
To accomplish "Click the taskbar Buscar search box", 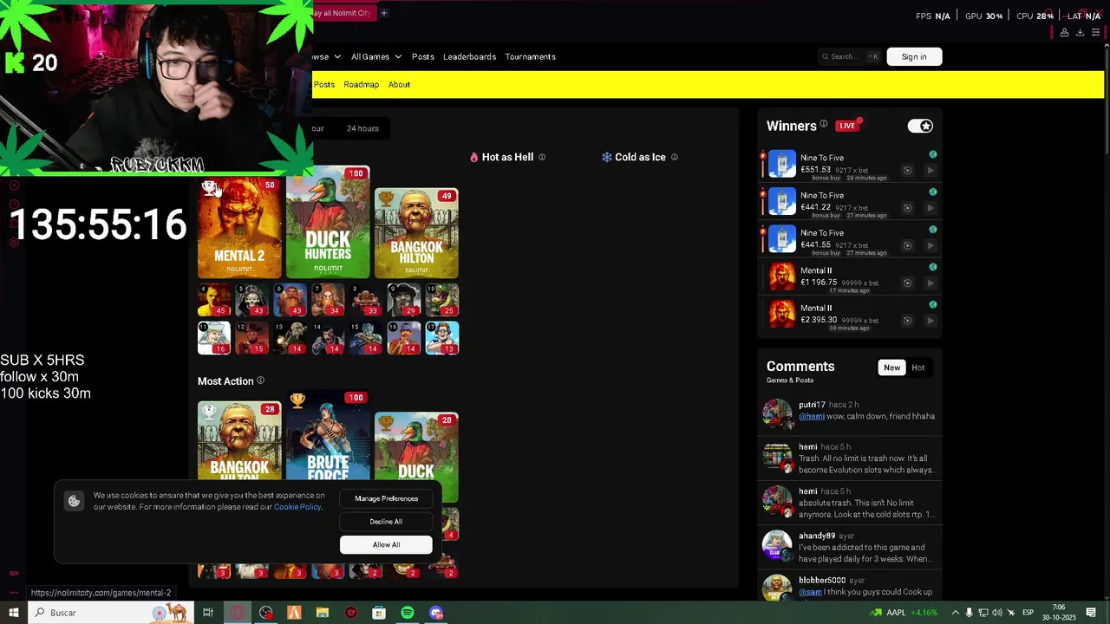I will [110, 613].
